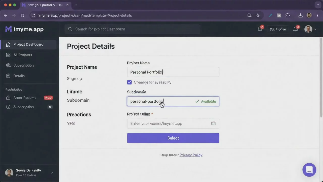The height and width of the screenshot is (182, 323).
Task: Open notifications bell with badge 2
Action: tap(260, 29)
